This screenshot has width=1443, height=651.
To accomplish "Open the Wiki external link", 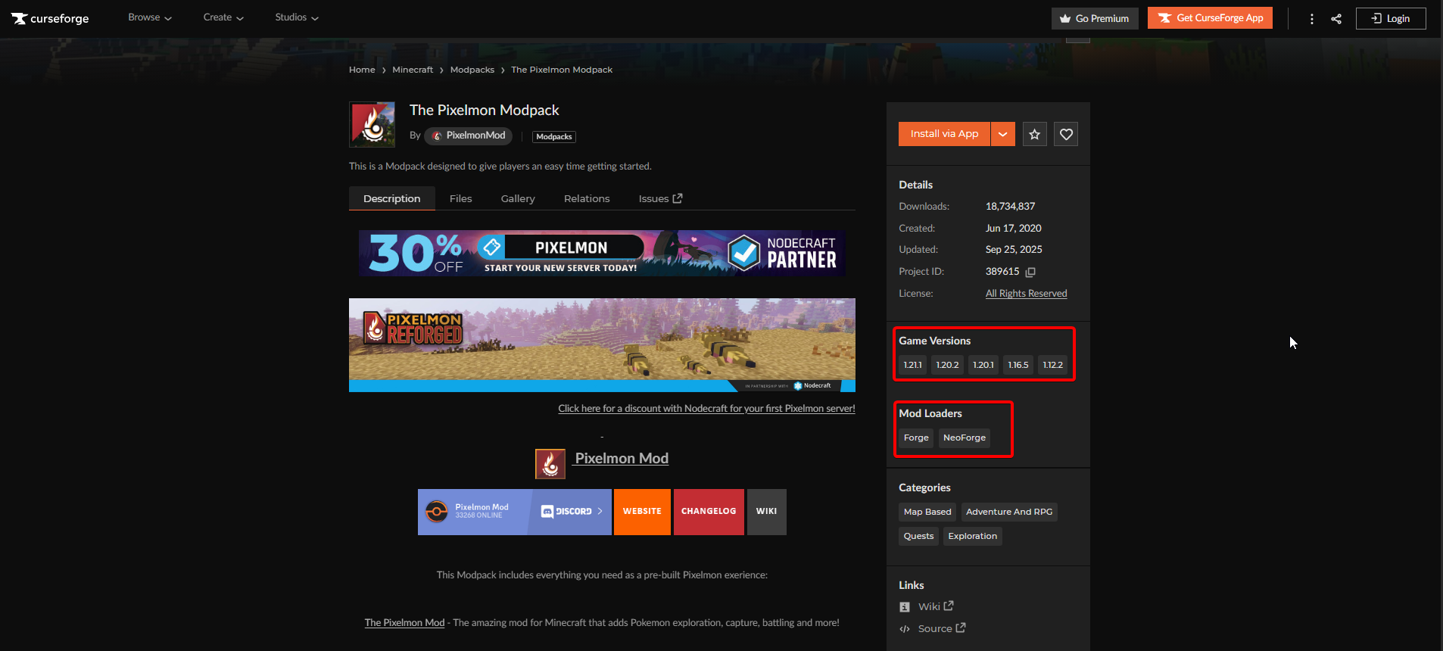I will pyautogui.click(x=935, y=606).
